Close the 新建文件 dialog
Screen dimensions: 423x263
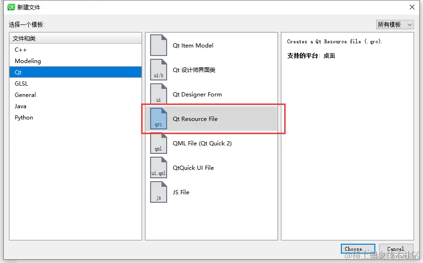click(412, 7)
